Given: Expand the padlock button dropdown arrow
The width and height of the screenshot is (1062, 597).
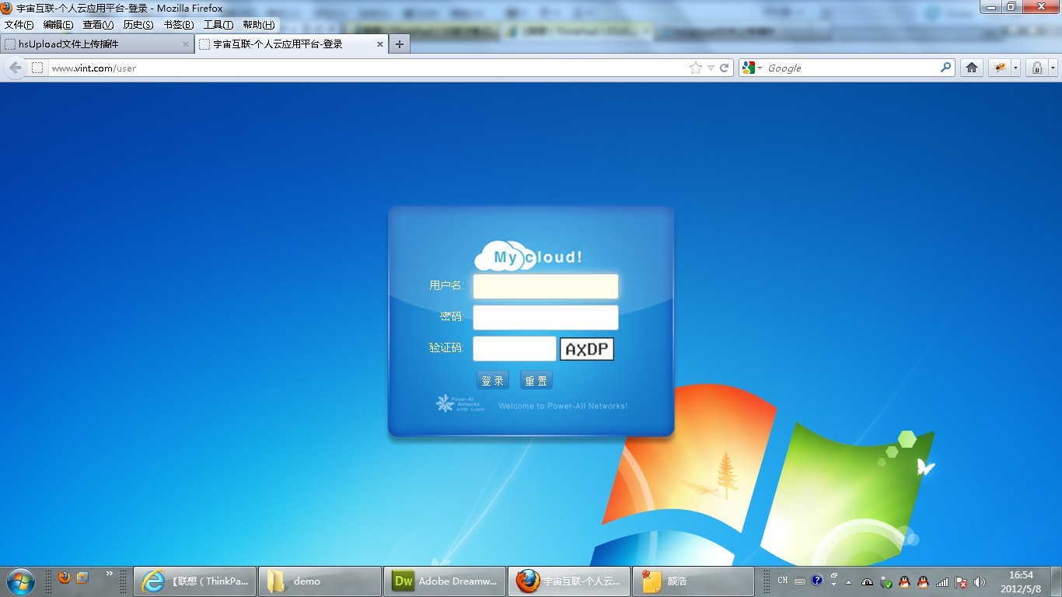Looking at the screenshot, I should click(1053, 68).
